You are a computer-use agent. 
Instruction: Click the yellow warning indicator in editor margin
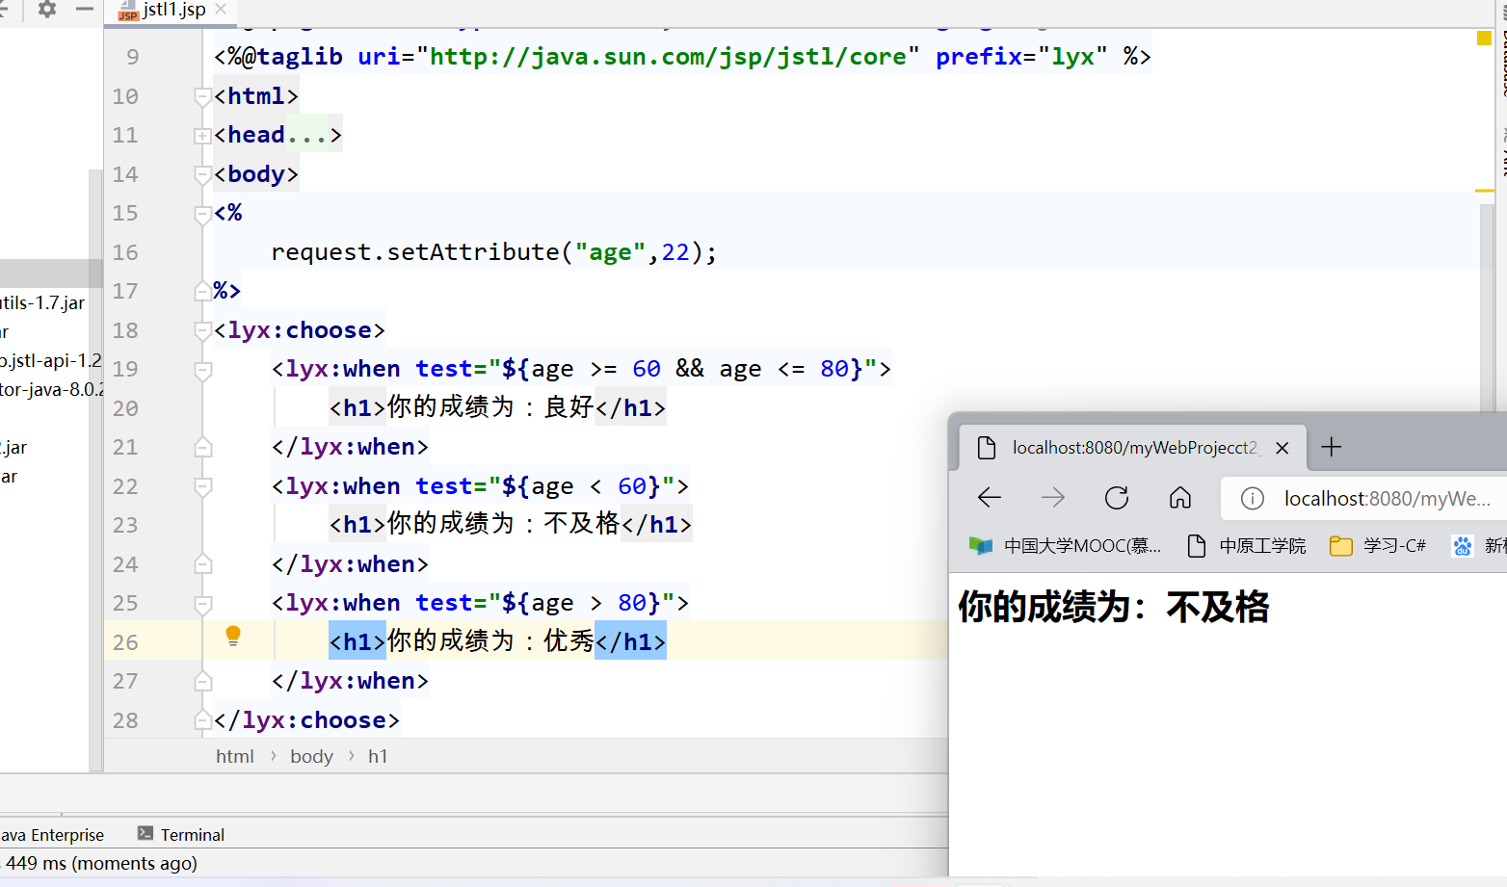pos(1484,39)
